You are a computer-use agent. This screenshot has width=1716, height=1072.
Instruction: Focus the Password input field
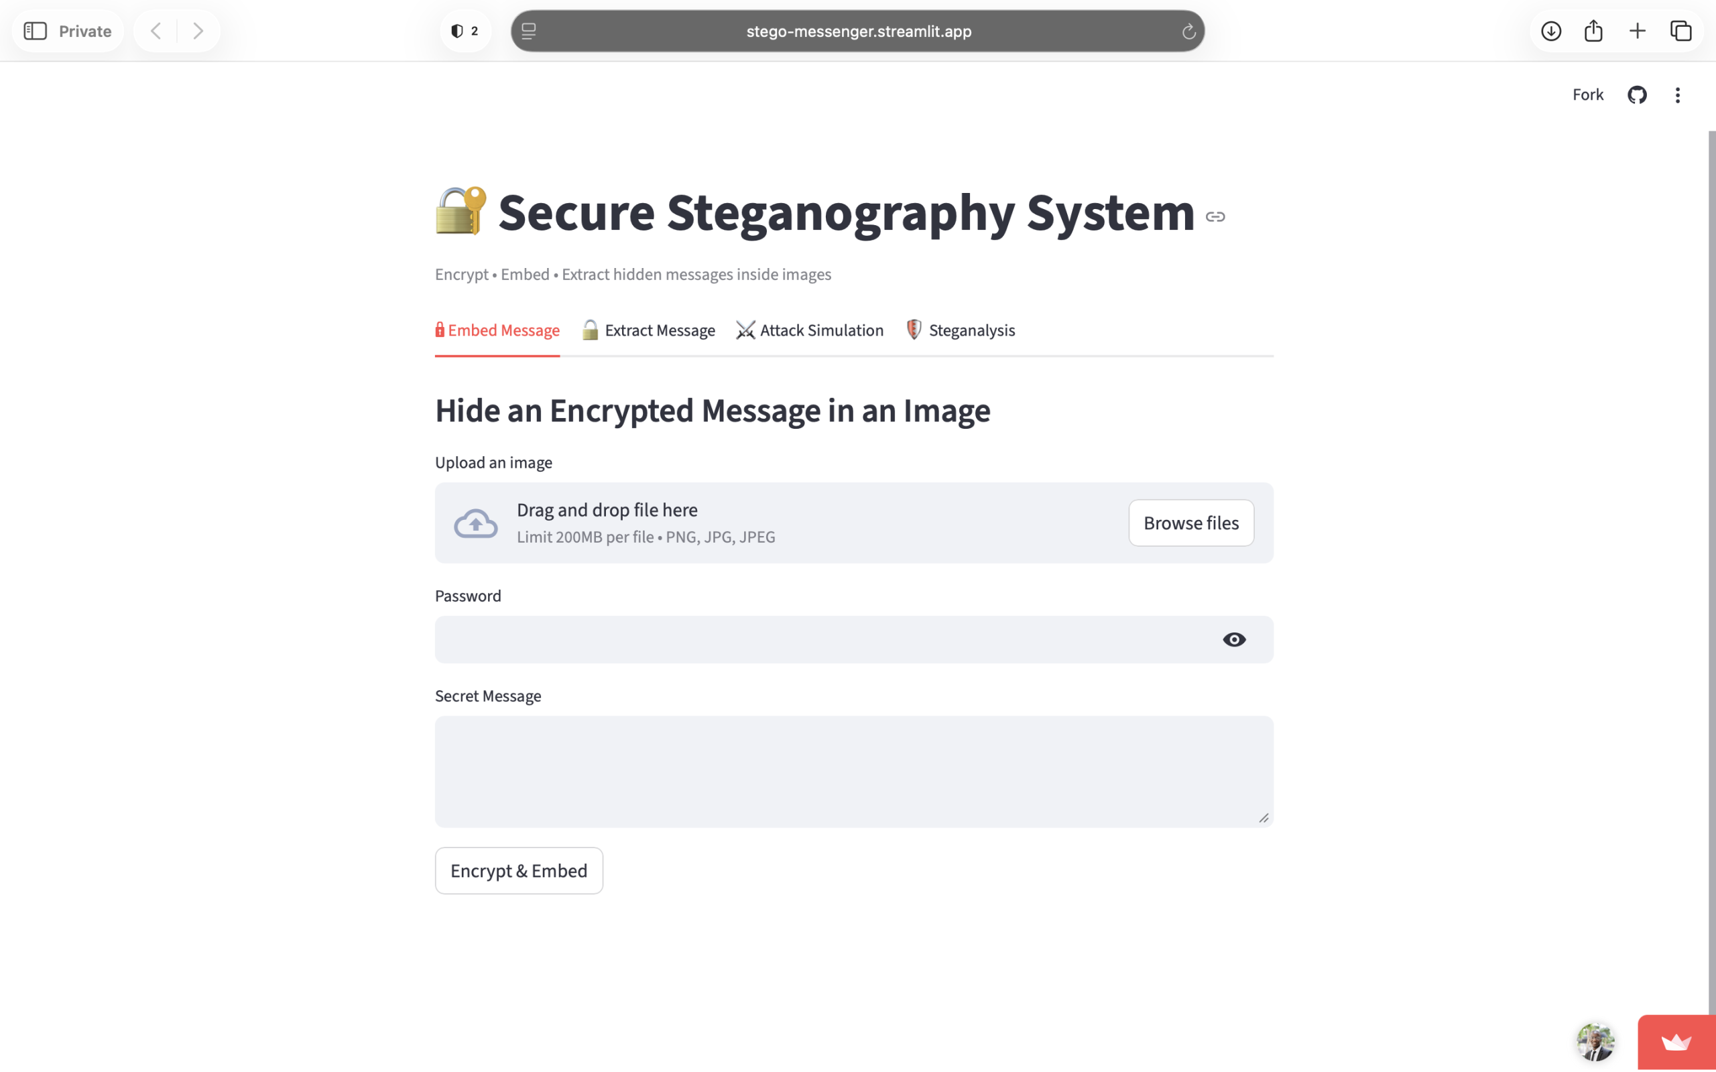(x=855, y=639)
